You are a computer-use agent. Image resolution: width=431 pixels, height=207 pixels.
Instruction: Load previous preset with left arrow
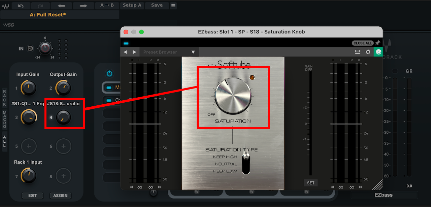coord(62,6)
